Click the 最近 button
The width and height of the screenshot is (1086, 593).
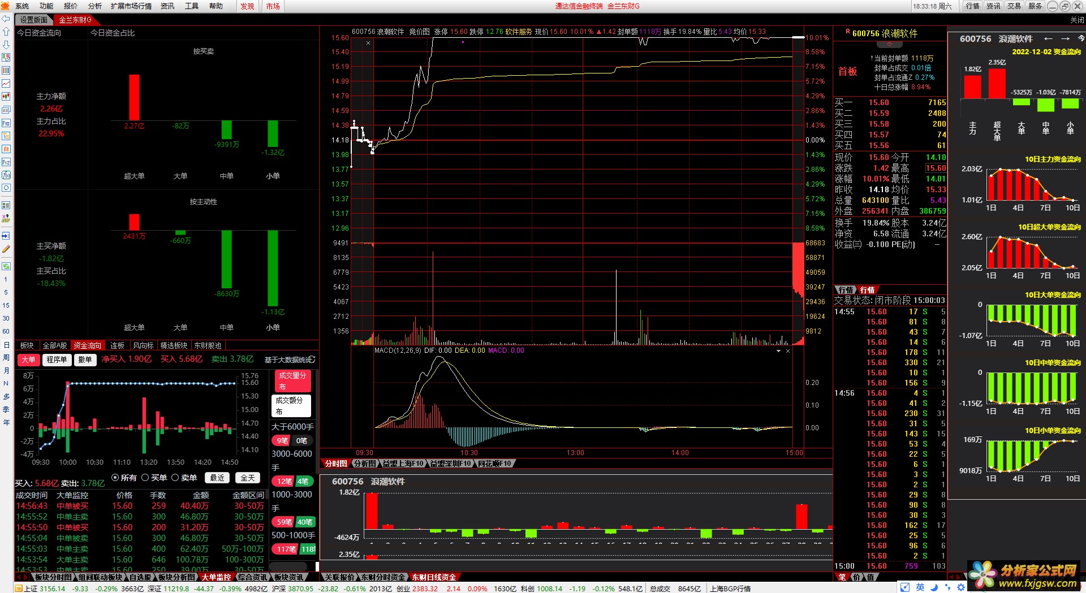coord(217,478)
